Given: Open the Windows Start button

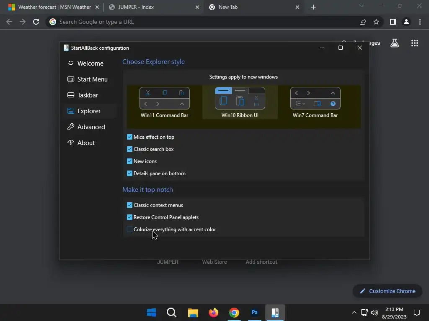Looking at the screenshot, I should pyautogui.click(x=151, y=313).
